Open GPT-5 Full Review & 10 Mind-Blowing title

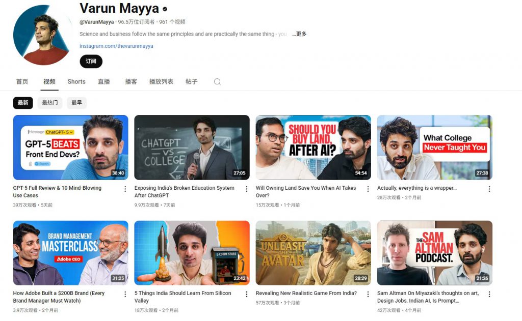coord(57,192)
